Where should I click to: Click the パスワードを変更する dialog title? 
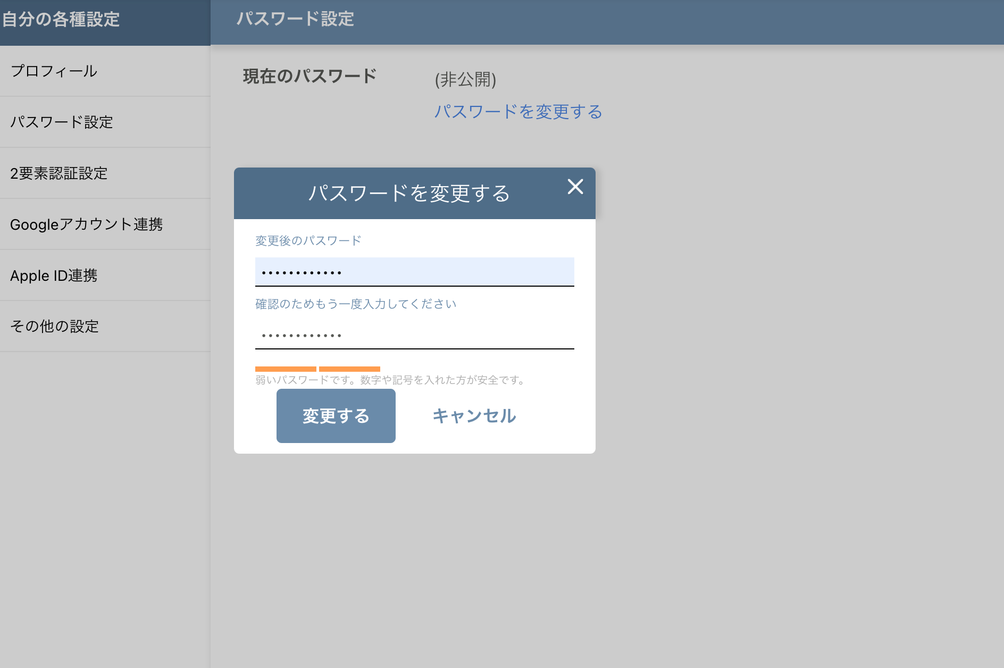409,193
